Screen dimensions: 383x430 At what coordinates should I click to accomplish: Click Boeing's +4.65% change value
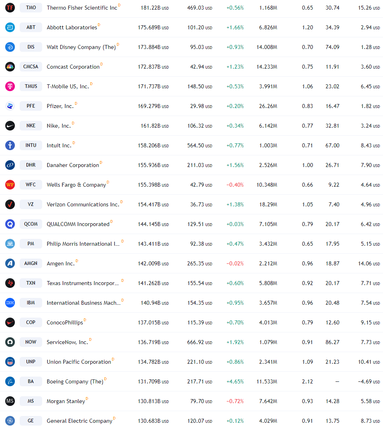click(x=235, y=381)
